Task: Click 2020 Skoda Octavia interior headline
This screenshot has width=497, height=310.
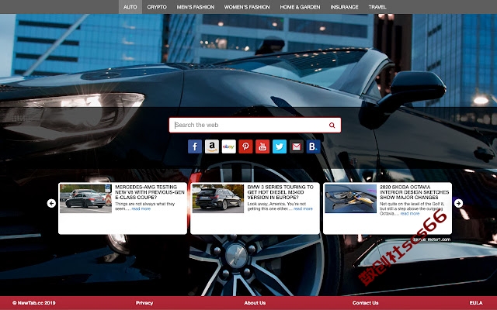Action: click(x=414, y=192)
